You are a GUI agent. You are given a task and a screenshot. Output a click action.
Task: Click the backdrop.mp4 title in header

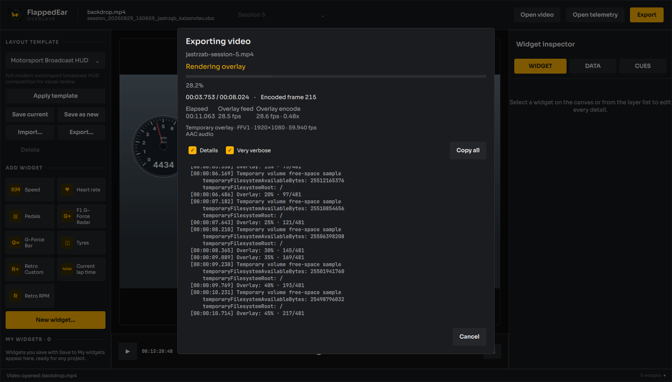click(x=106, y=12)
